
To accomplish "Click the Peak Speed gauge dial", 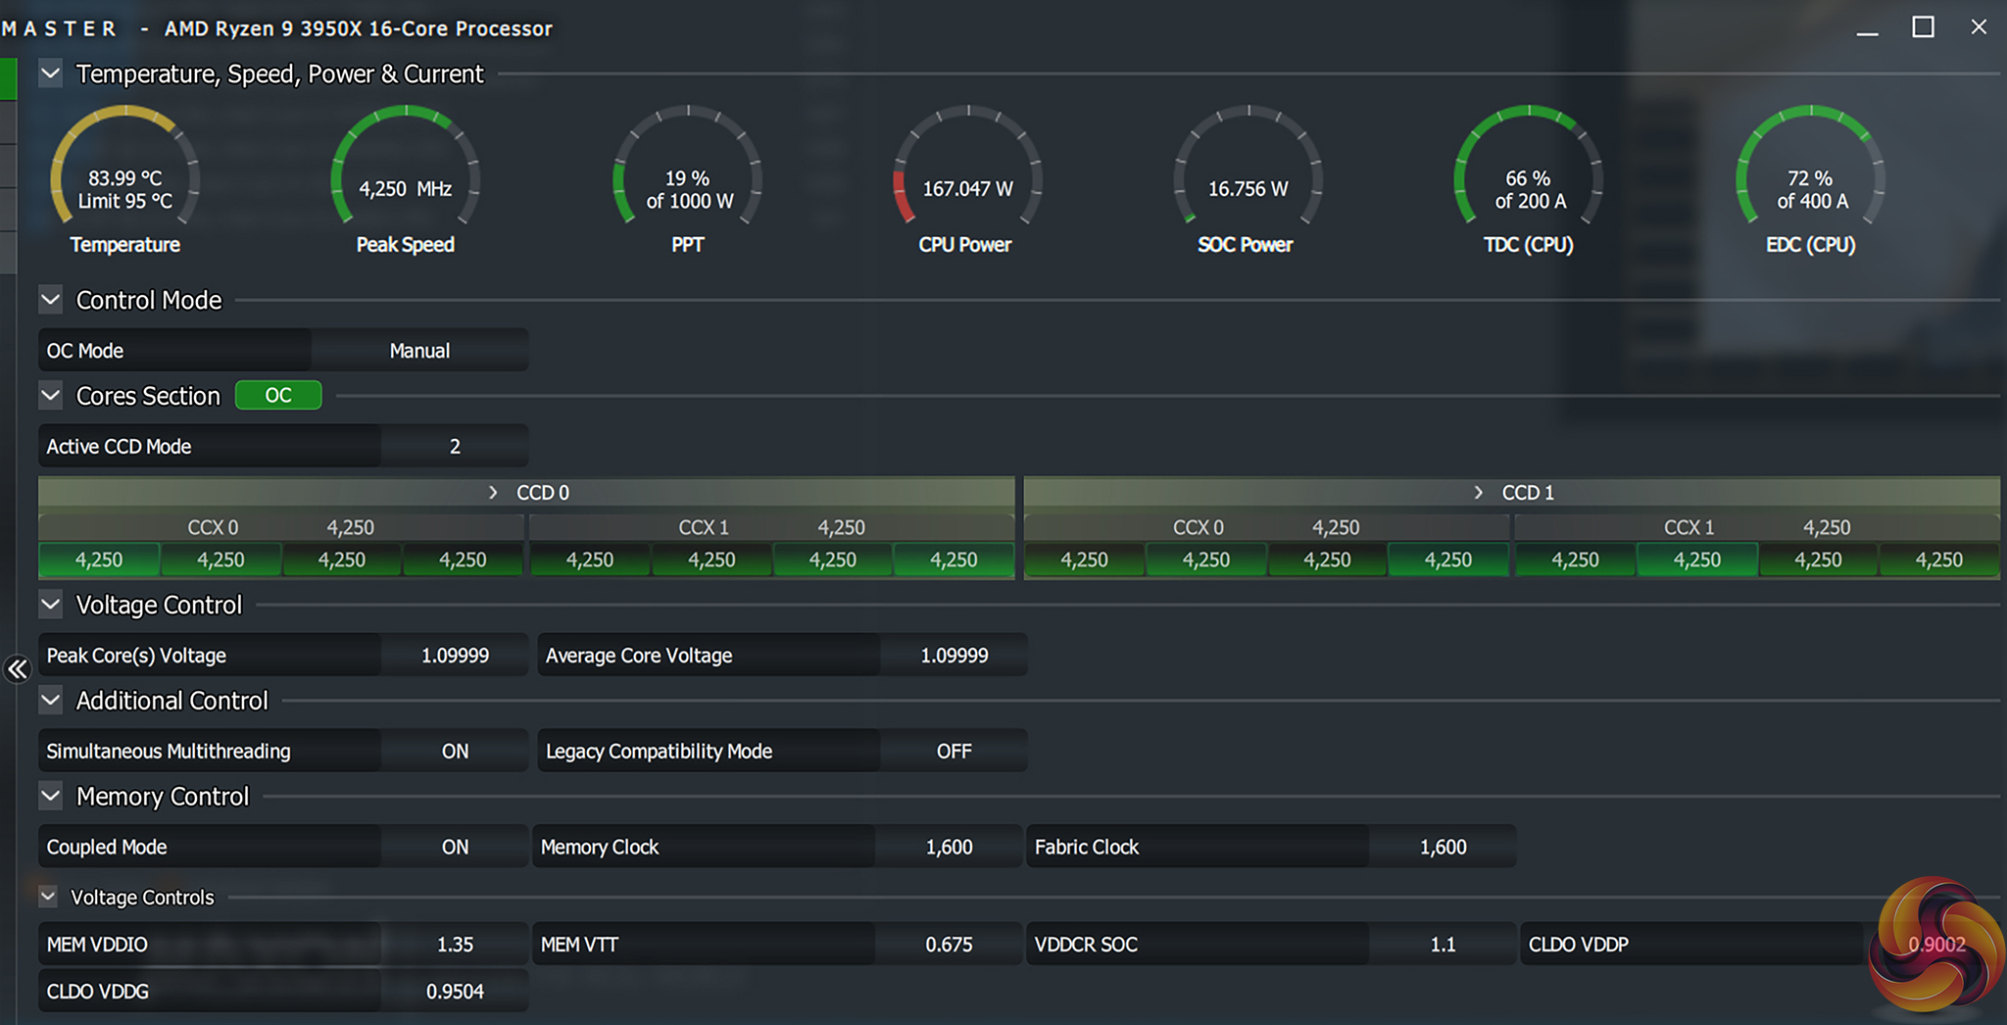I will tap(405, 177).
